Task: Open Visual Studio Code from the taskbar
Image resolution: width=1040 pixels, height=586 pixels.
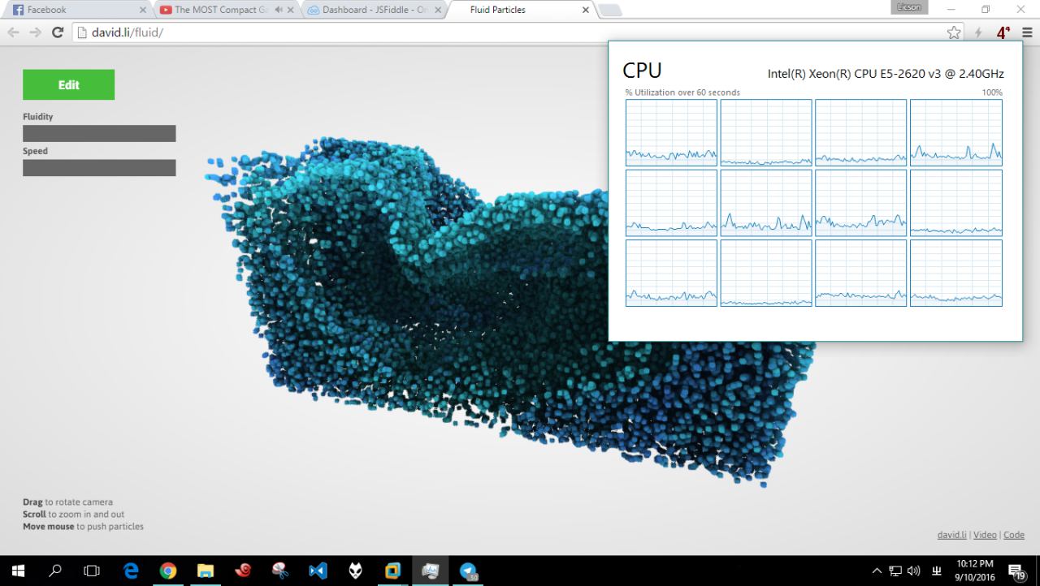Action: [x=318, y=571]
